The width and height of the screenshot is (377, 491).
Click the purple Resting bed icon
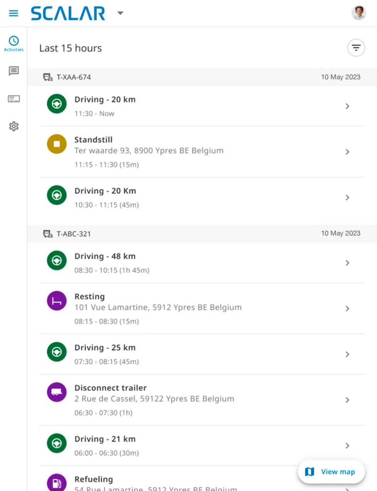point(57,301)
